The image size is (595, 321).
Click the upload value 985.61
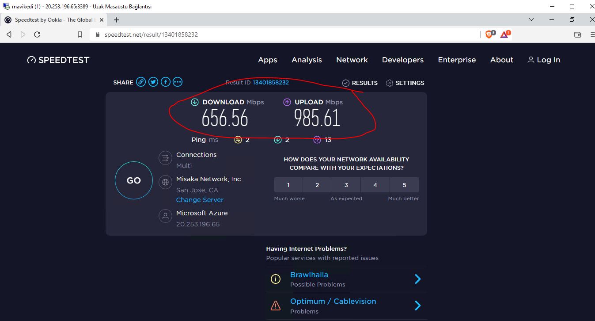[317, 118]
